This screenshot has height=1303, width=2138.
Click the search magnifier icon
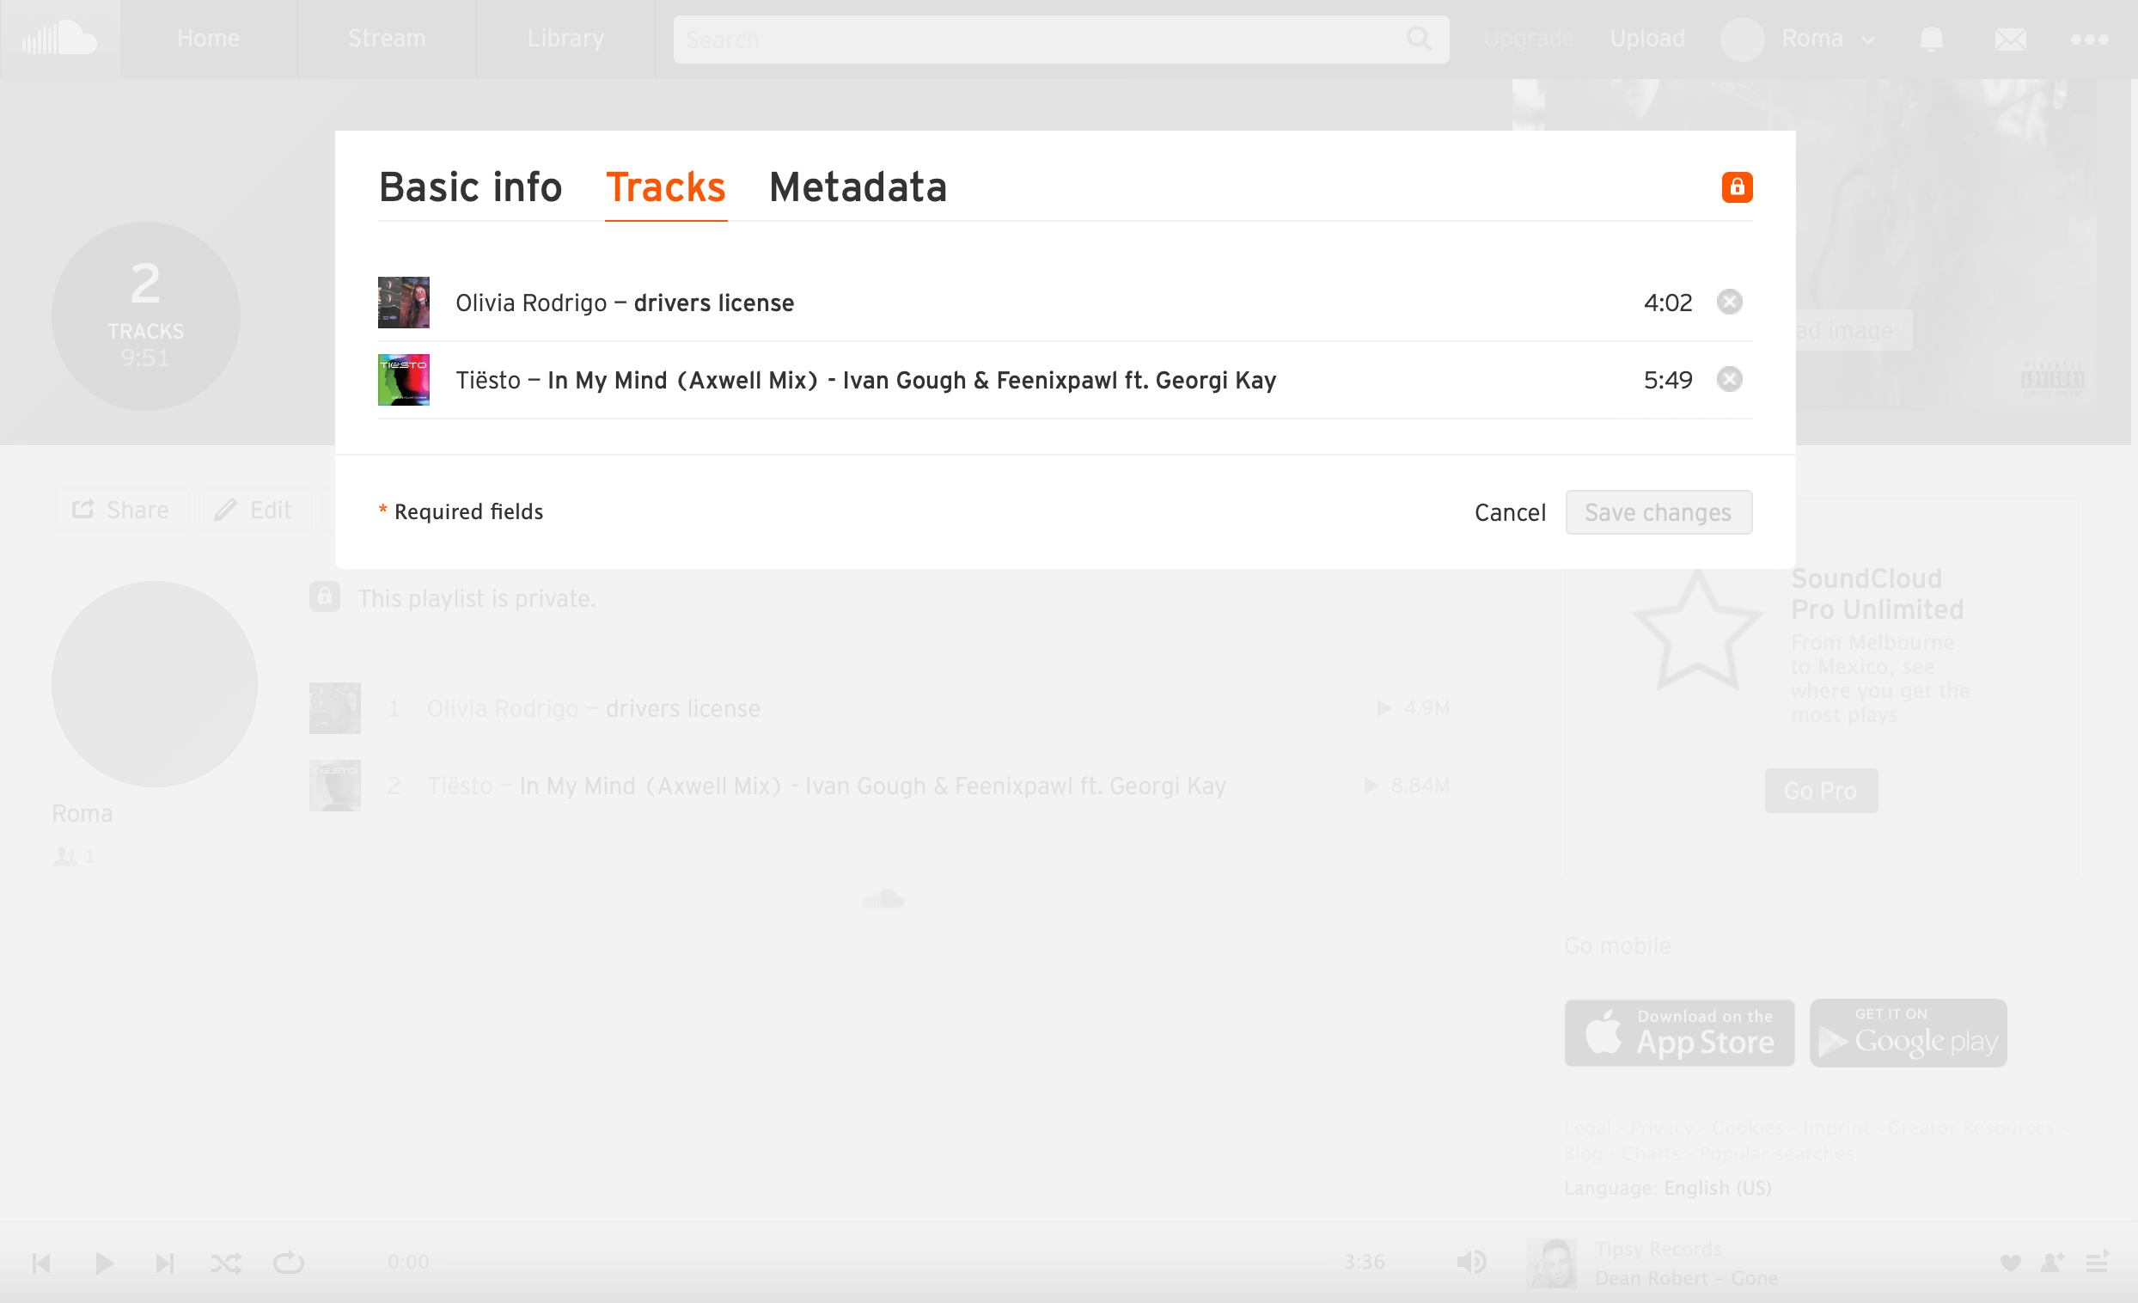coord(1420,39)
